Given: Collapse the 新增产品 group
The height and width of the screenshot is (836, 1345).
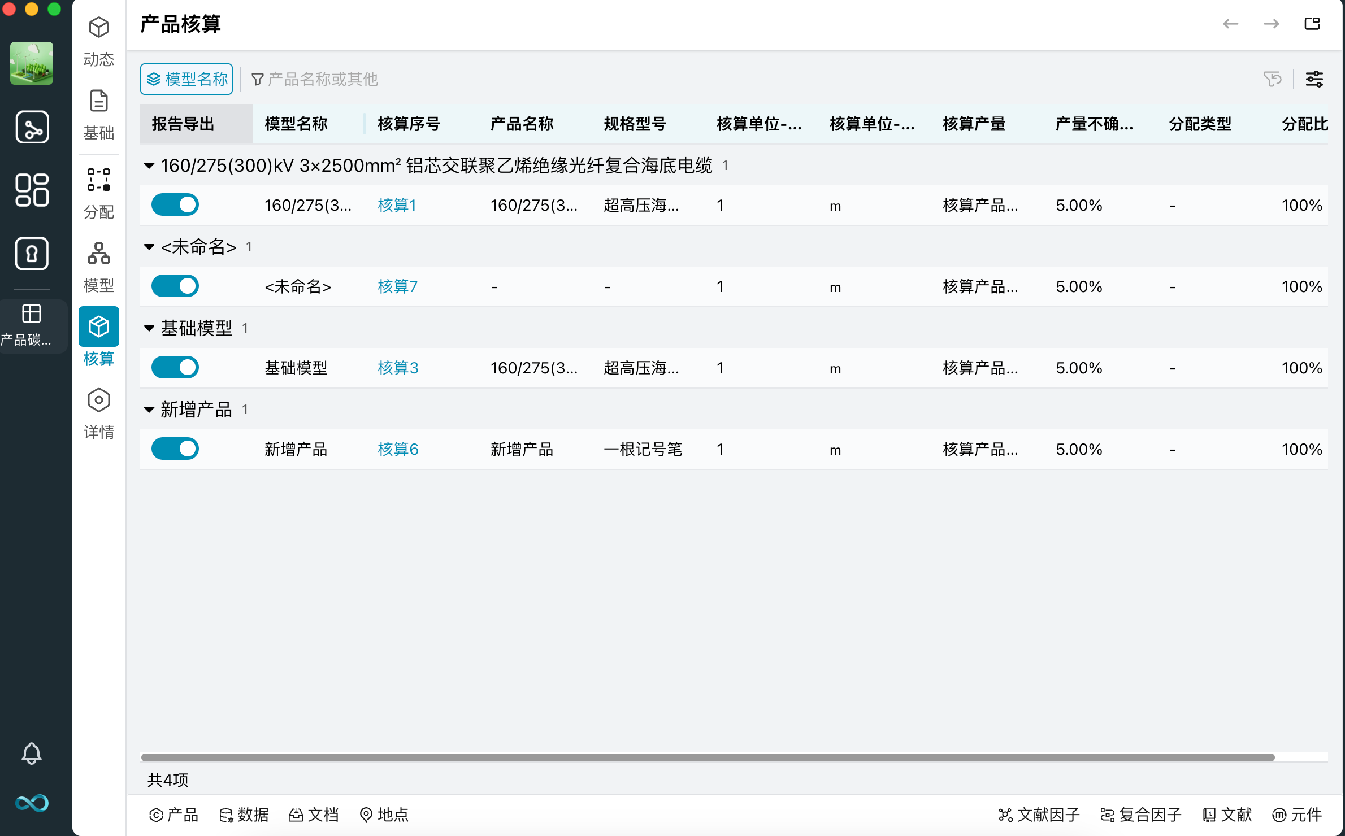Looking at the screenshot, I should [149, 410].
